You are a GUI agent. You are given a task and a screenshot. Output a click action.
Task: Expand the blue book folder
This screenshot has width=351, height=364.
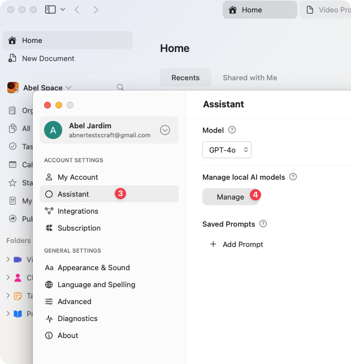[x=8, y=314]
